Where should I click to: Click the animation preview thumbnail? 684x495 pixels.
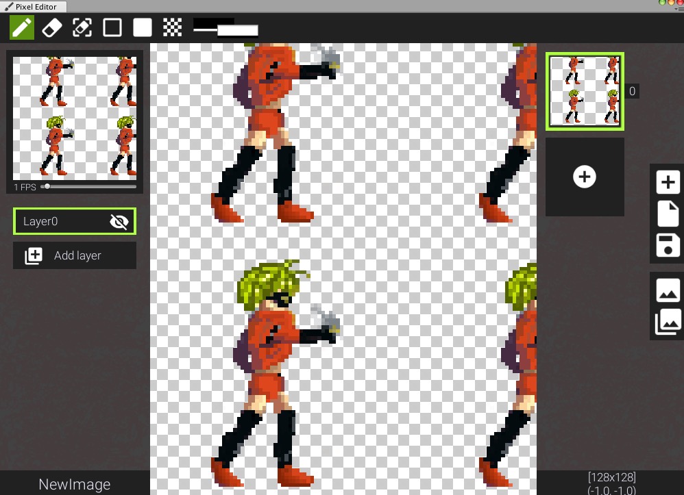click(75, 118)
